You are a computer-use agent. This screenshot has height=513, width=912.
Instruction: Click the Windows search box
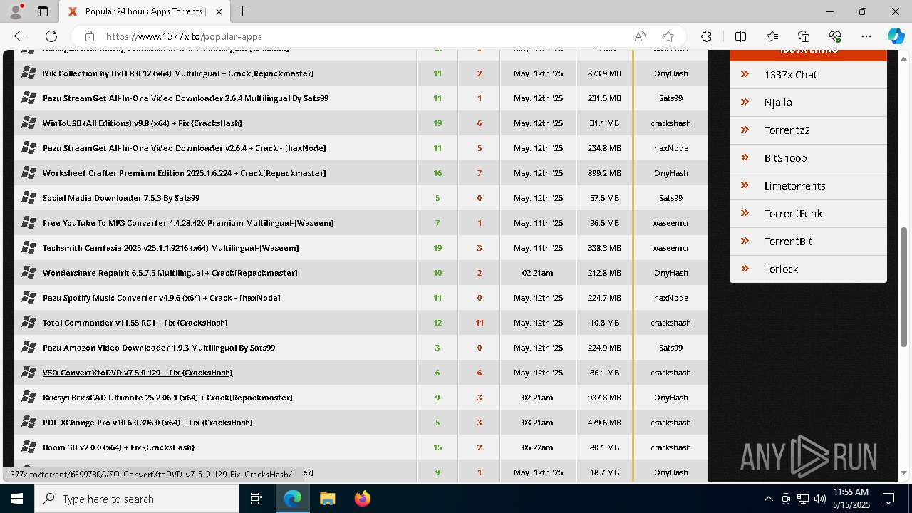pos(137,499)
